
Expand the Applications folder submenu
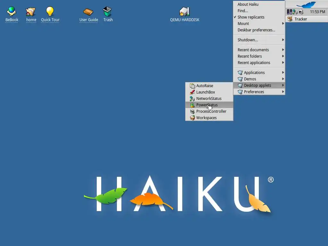tap(259, 73)
